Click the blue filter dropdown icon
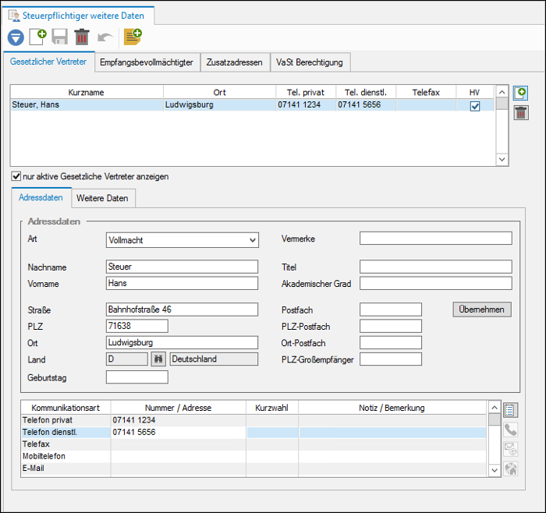The width and height of the screenshot is (546, 513). click(16, 37)
